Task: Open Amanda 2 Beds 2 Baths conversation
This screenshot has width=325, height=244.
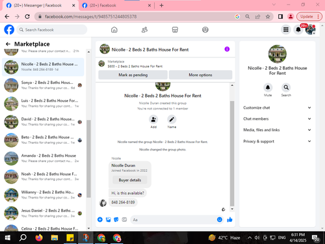Action: 43,158
